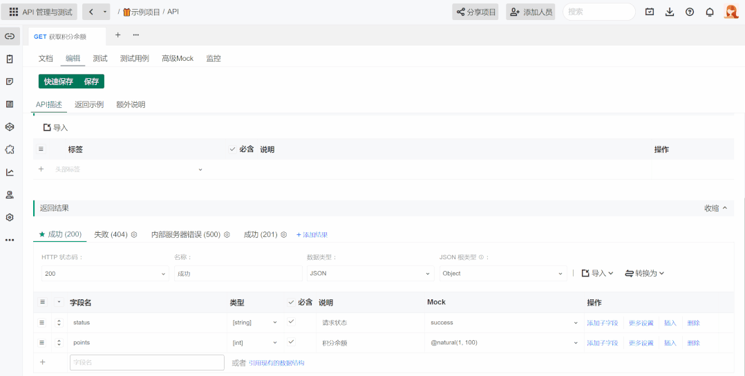Click the 引用现有的数据结构 link
This screenshot has height=376, width=745.
point(276,363)
